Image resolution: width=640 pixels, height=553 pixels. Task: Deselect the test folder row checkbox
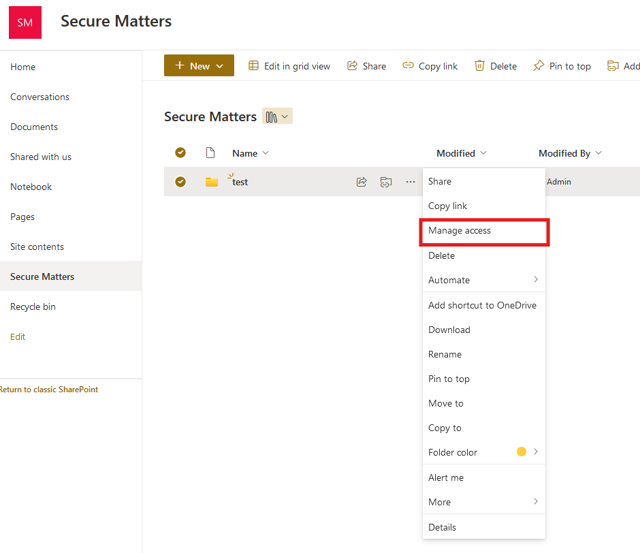pyautogui.click(x=180, y=182)
